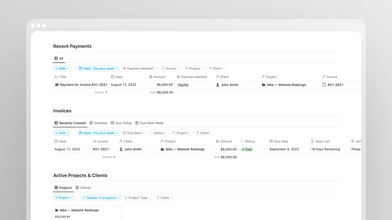Viewport: 392px width, 220px height.
Task: Click the hash icon on the Amount column in Invoices
Action: [x=217, y=141]
